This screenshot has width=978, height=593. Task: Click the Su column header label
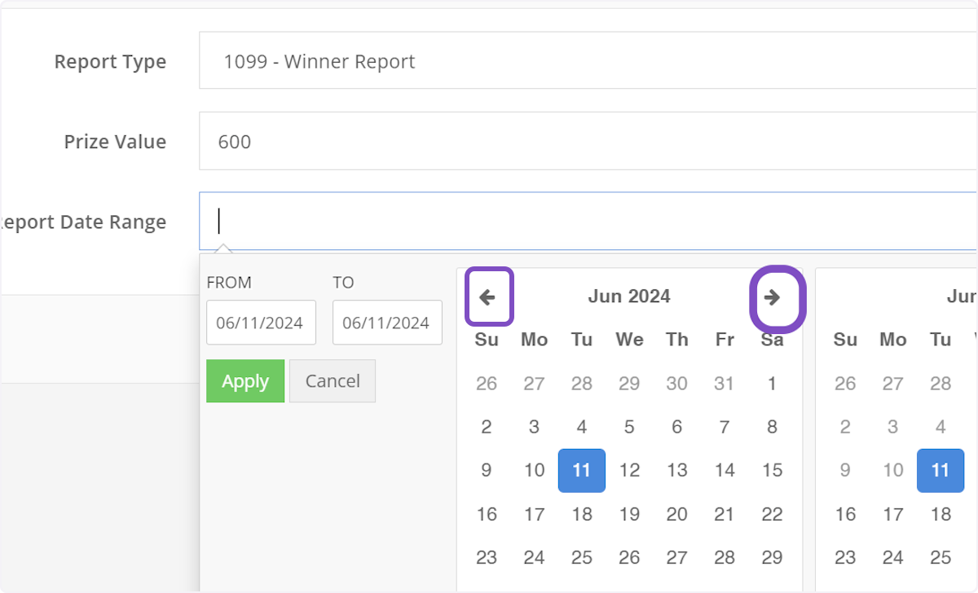click(487, 340)
